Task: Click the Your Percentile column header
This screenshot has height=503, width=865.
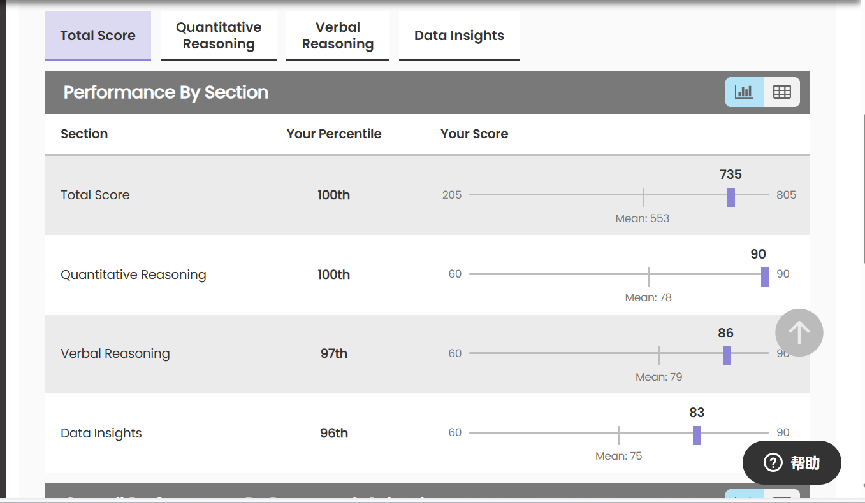Action: coord(334,134)
